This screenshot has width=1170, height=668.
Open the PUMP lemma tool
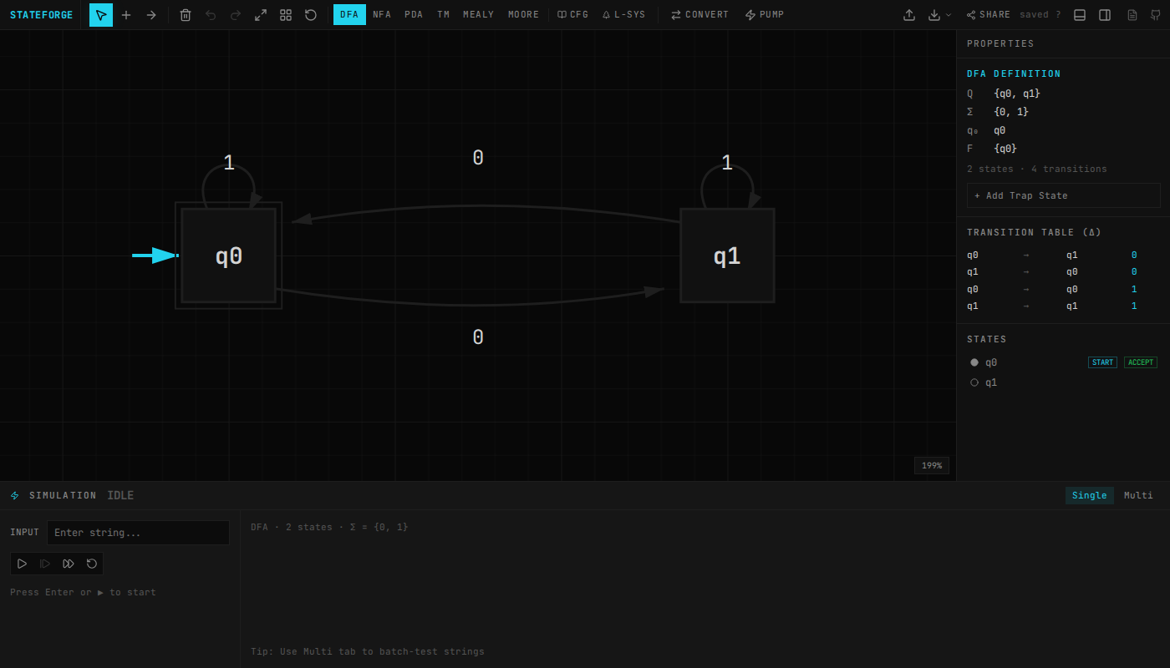coord(764,14)
